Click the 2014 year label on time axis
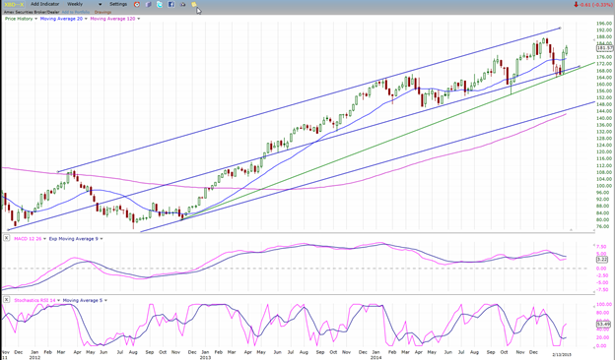 pos(376,357)
